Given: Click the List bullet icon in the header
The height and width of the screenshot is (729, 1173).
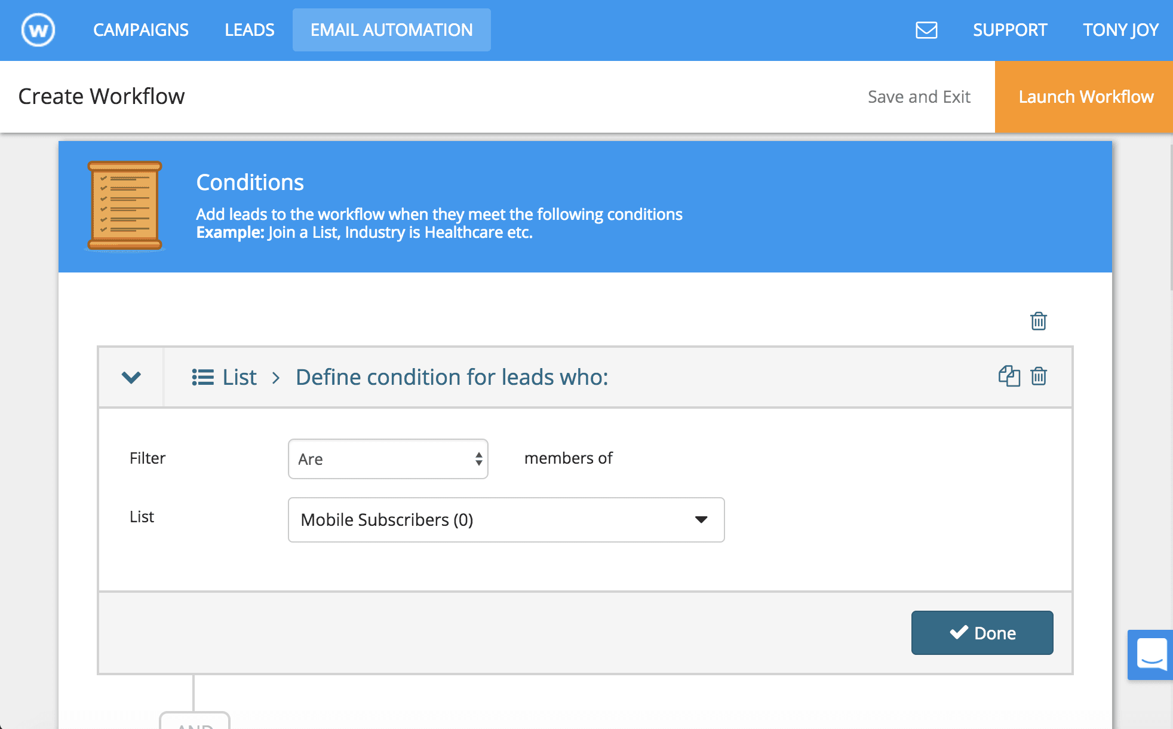Looking at the screenshot, I should [202, 377].
